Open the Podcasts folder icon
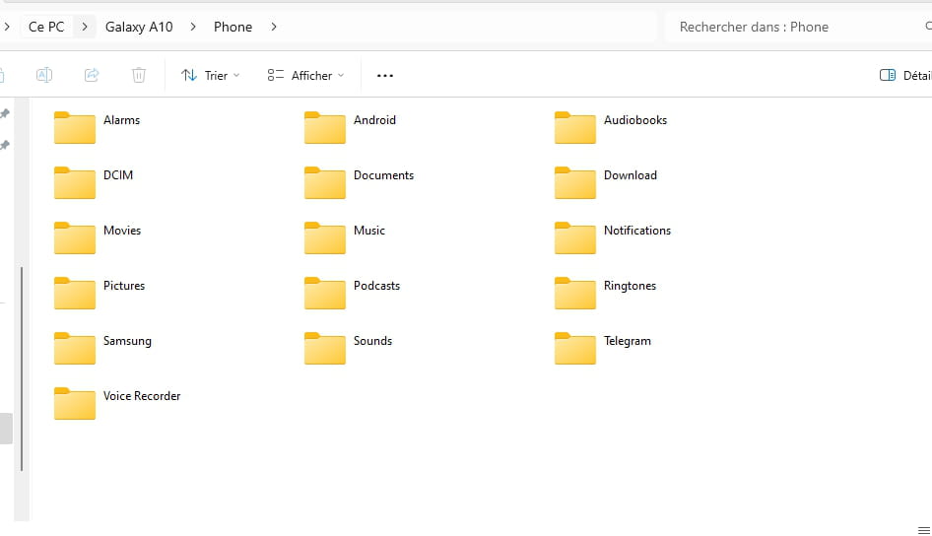The height and width of the screenshot is (536, 932). pyautogui.click(x=325, y=294)
